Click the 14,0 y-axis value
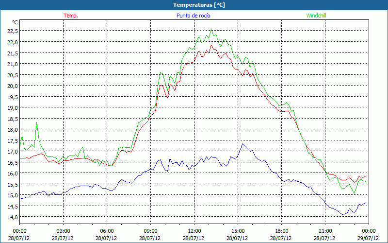This screenshot has width=388, height=243. coord(13,217)
